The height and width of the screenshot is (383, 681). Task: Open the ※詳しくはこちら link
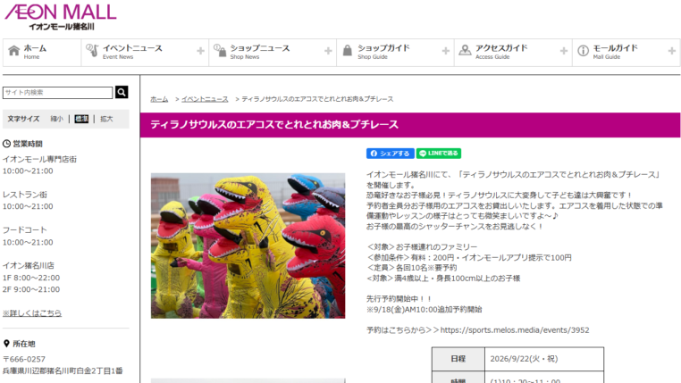[32, 312]
